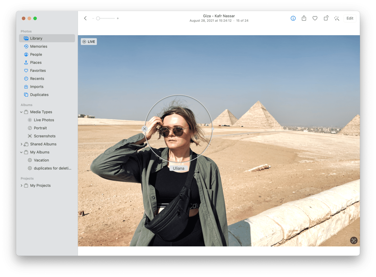Go back using the back chevron
376x277 pixels.
[85, 18]
